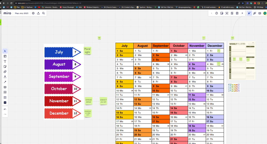The image size is (267, 144).
Task: Open the VDO.Ninja bookmark
Action: tap(258, 7)
